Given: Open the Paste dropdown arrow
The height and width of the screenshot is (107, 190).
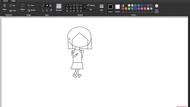Looking at the screenshot, I should tap(4, 11).
